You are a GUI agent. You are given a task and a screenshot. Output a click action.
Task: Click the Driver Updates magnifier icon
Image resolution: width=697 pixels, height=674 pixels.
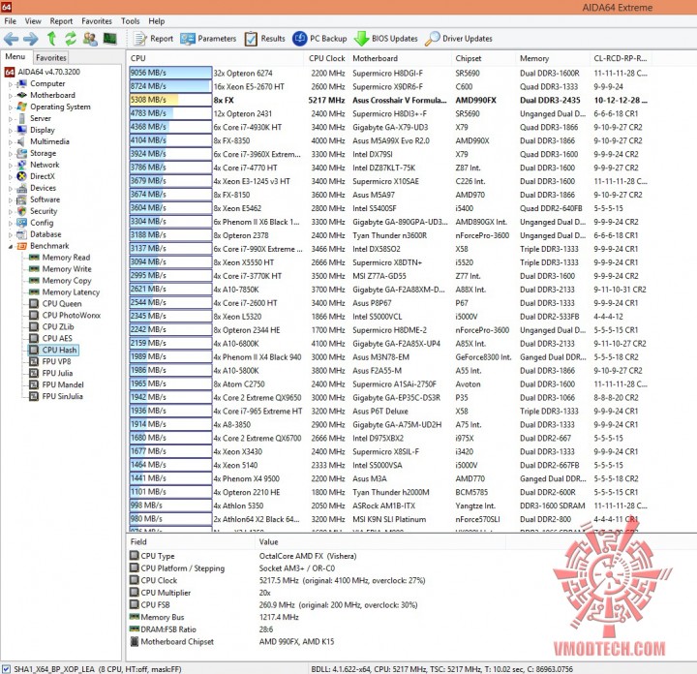[432, 39]
